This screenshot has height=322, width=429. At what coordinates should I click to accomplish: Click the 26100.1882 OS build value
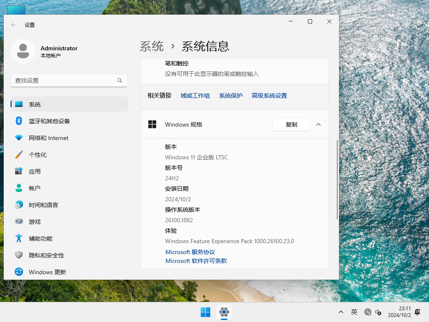coord(179,220)
